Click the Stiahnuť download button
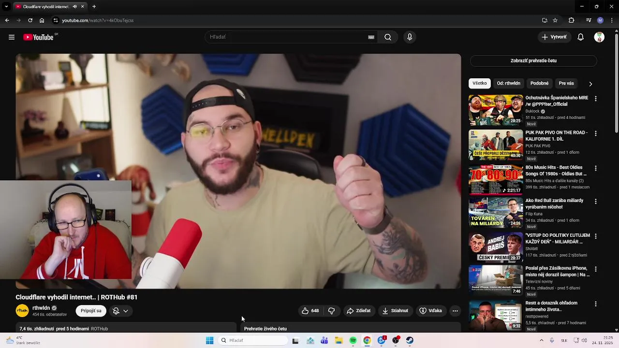 tap(395, 311)
